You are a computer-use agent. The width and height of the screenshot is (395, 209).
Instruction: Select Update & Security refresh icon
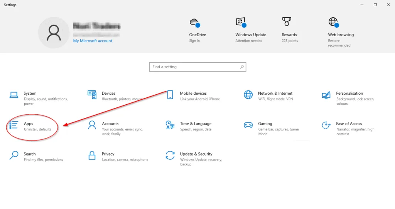tap(170, 155)
